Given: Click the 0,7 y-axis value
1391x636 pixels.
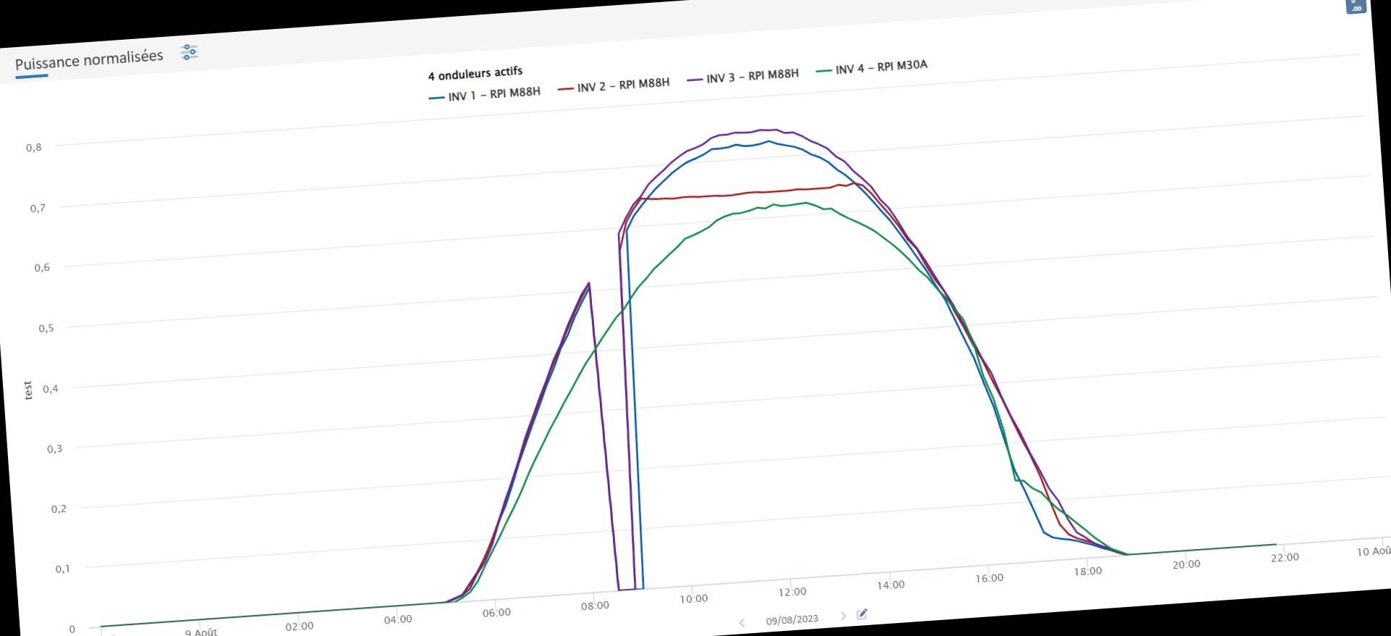Looking at the screenshot, I should coord(38,209).
